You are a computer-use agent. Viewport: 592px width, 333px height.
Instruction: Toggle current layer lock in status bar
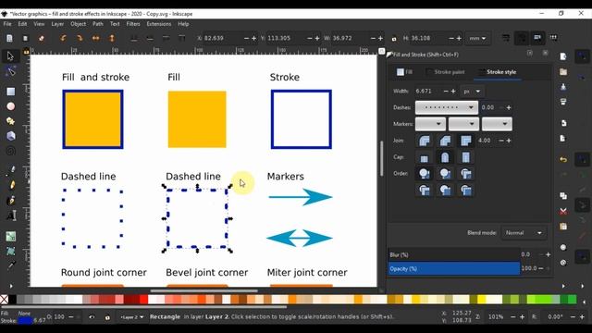pyautogui.click(x=107, y=317)
